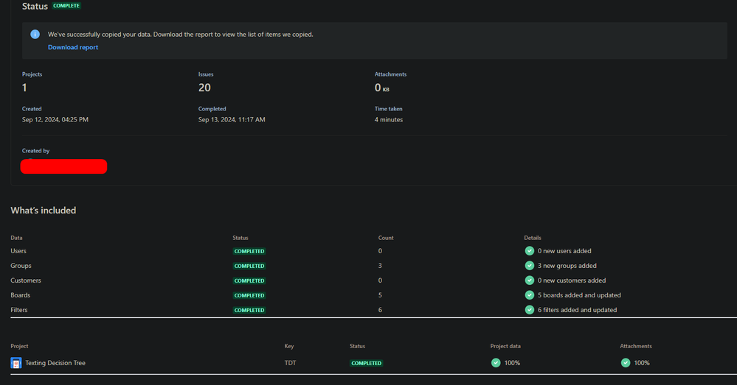The height and width of the screenshot is (385, 737).
Task: Click the check icon for Attachments 100%
Action: pos(626,362)
